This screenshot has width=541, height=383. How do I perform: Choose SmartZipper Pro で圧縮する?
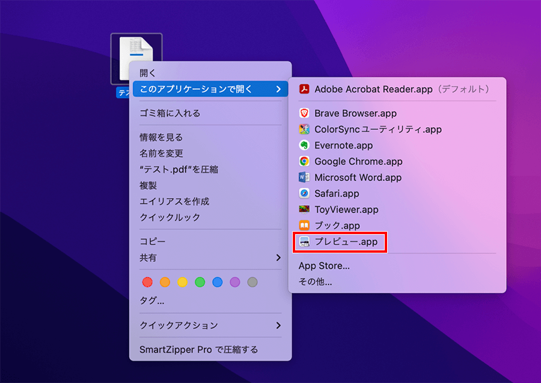click(210, 349)
